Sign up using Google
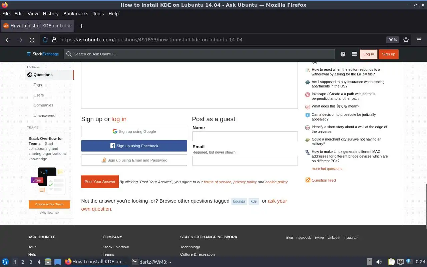The width and height of the screenshot is (427, 267). 134,131
